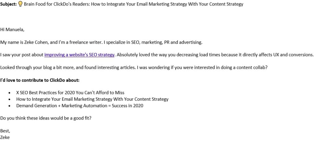Click the "Zeke" signature at the bottom
The height and width of the screenshot is (141, 316).
click(5, 137)
